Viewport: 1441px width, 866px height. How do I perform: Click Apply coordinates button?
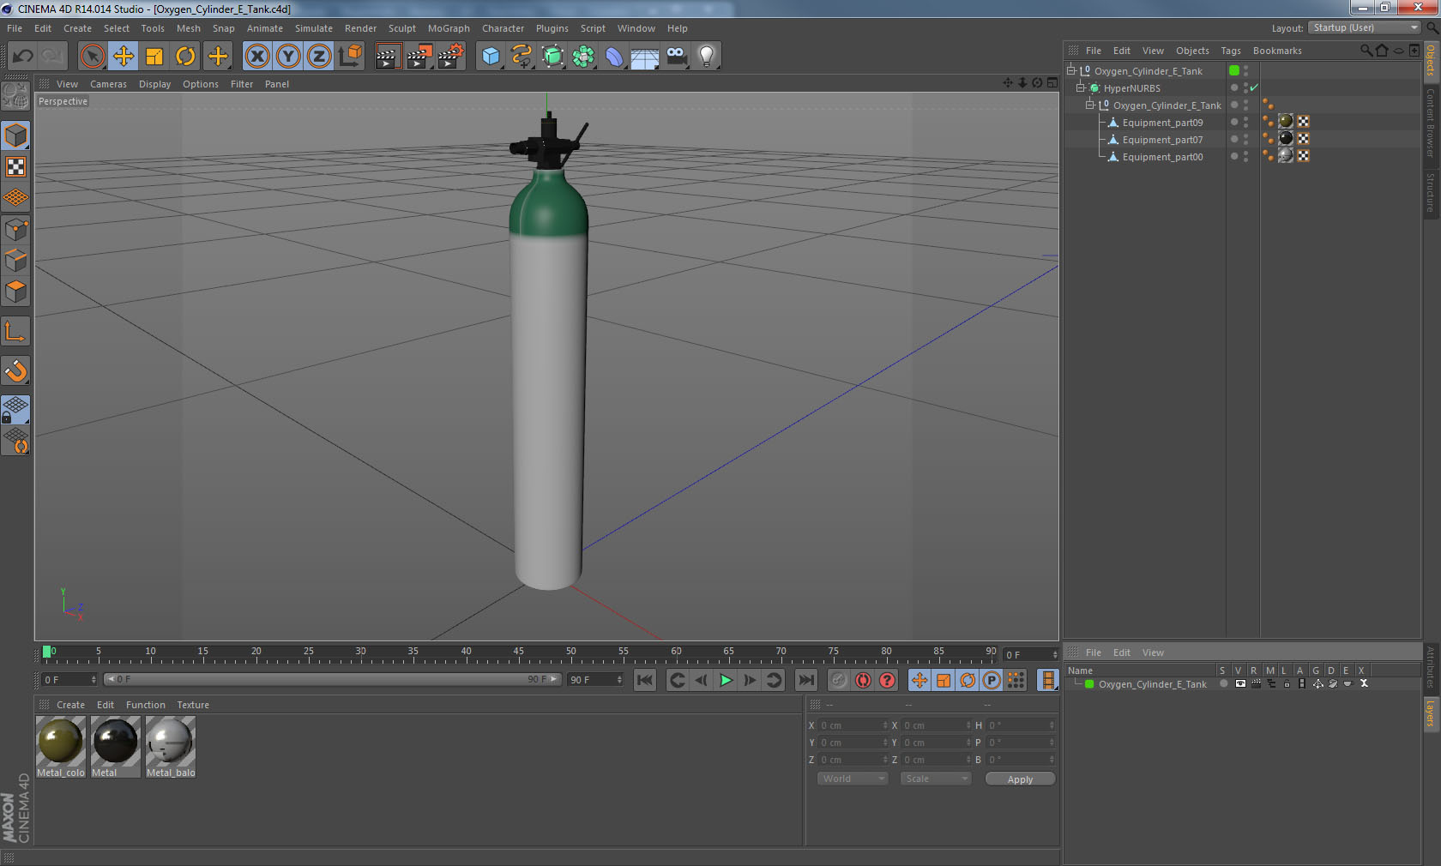tap(1020, 779)
